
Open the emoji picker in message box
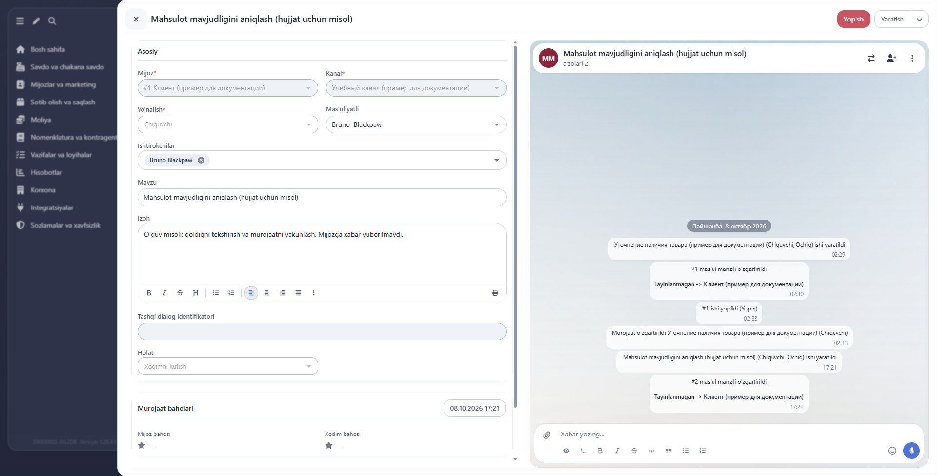pyautogui.click(x=892, y=451)
